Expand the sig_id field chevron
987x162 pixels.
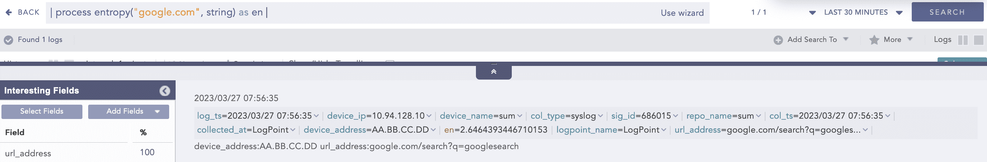(676, 116)
